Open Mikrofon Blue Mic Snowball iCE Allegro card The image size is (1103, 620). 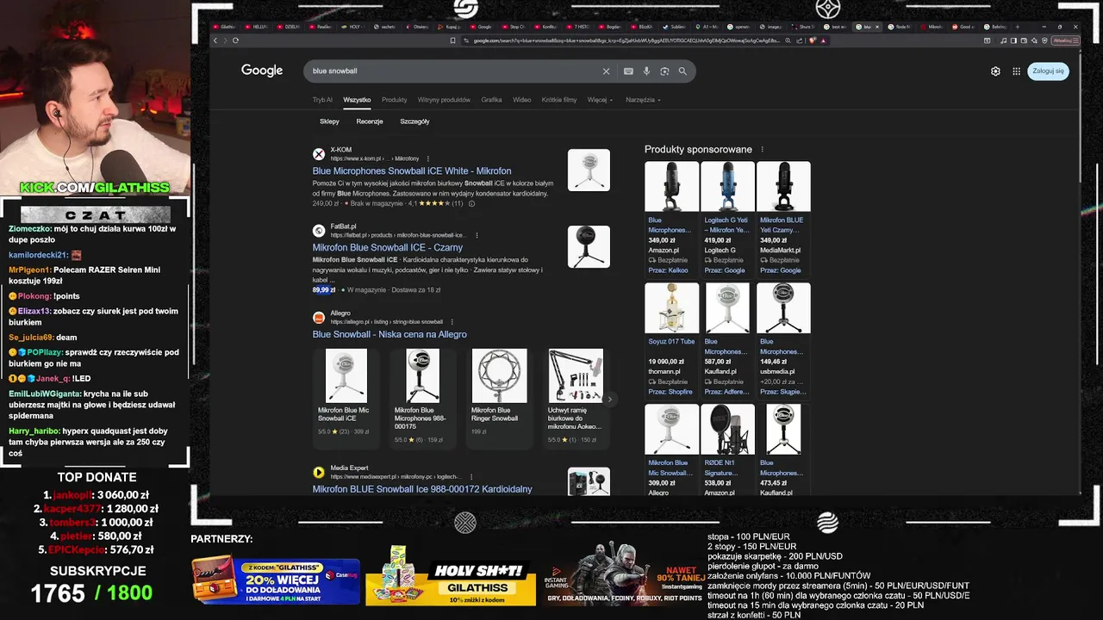coord(346,398)
